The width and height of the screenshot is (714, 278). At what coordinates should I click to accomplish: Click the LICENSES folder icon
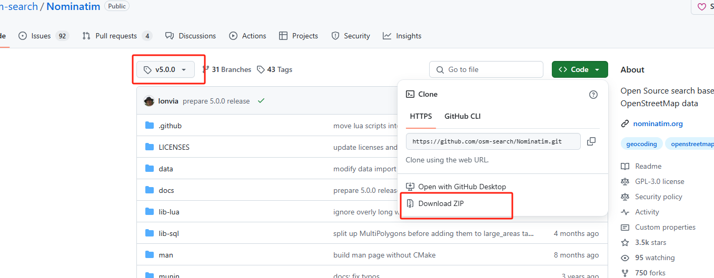click(150, 147)
